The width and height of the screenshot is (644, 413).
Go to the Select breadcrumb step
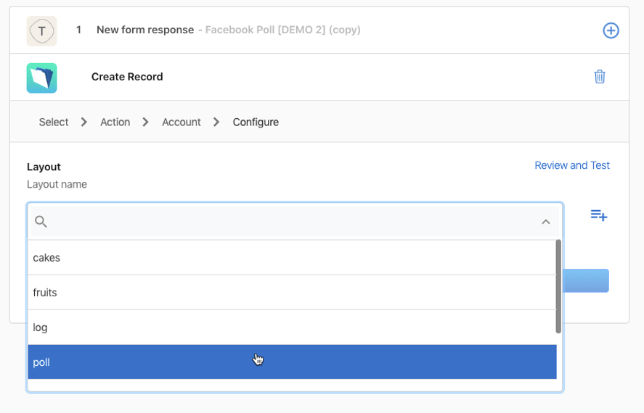point(54,122)
